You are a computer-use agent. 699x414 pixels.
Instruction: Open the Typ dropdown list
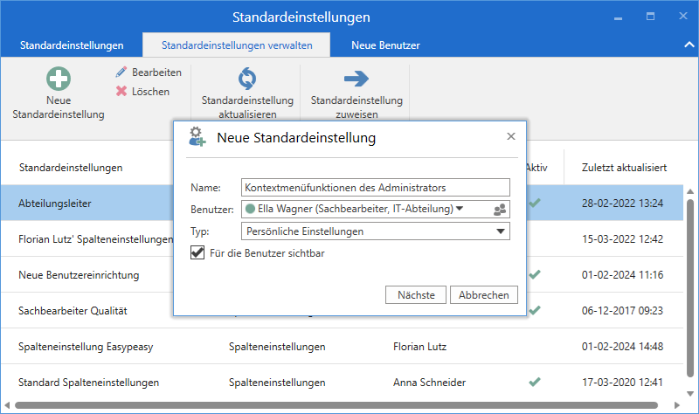(500, 231)
